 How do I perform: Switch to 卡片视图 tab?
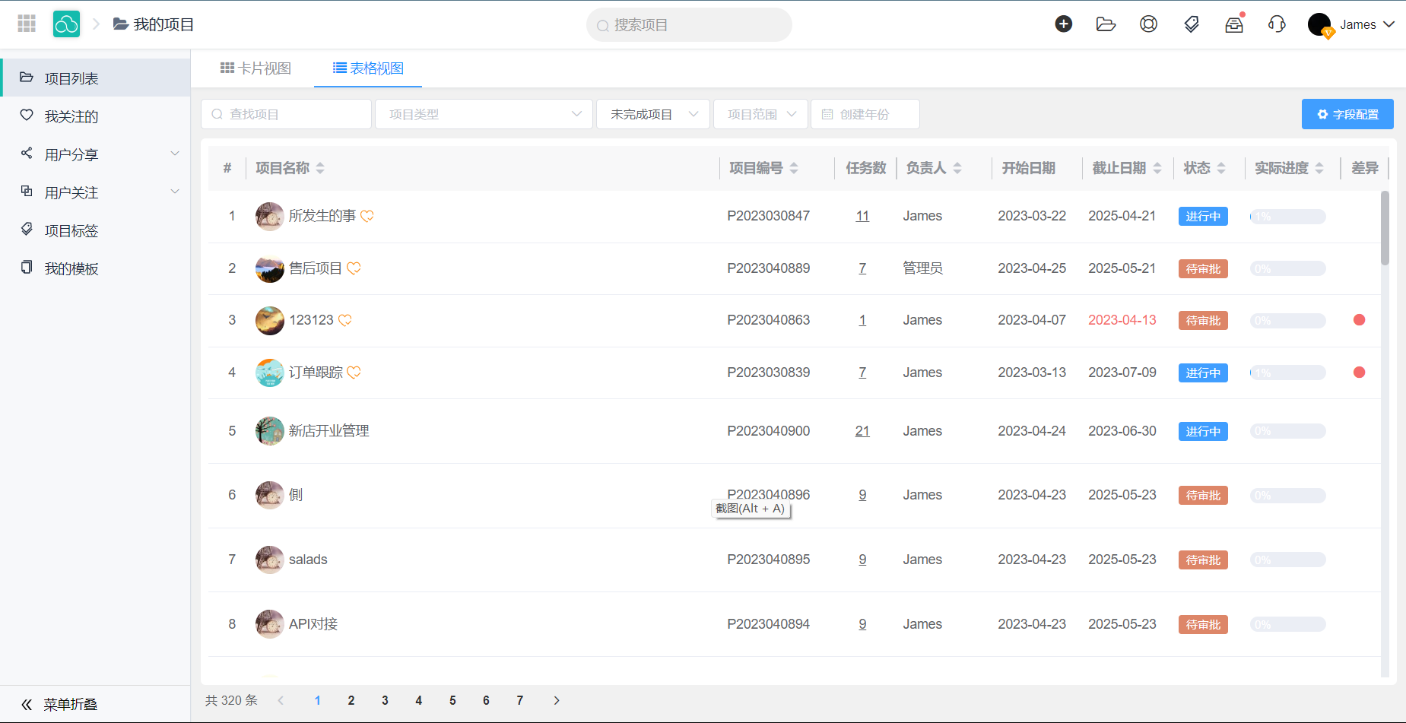coord(255,68)
